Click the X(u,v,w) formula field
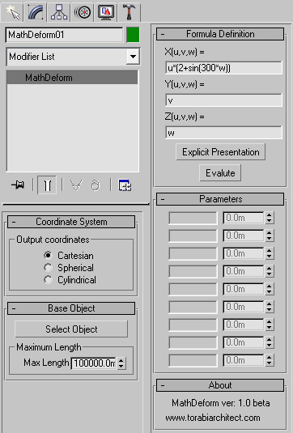The height and width of the screenshot is (433, 293). pos(223,68)
